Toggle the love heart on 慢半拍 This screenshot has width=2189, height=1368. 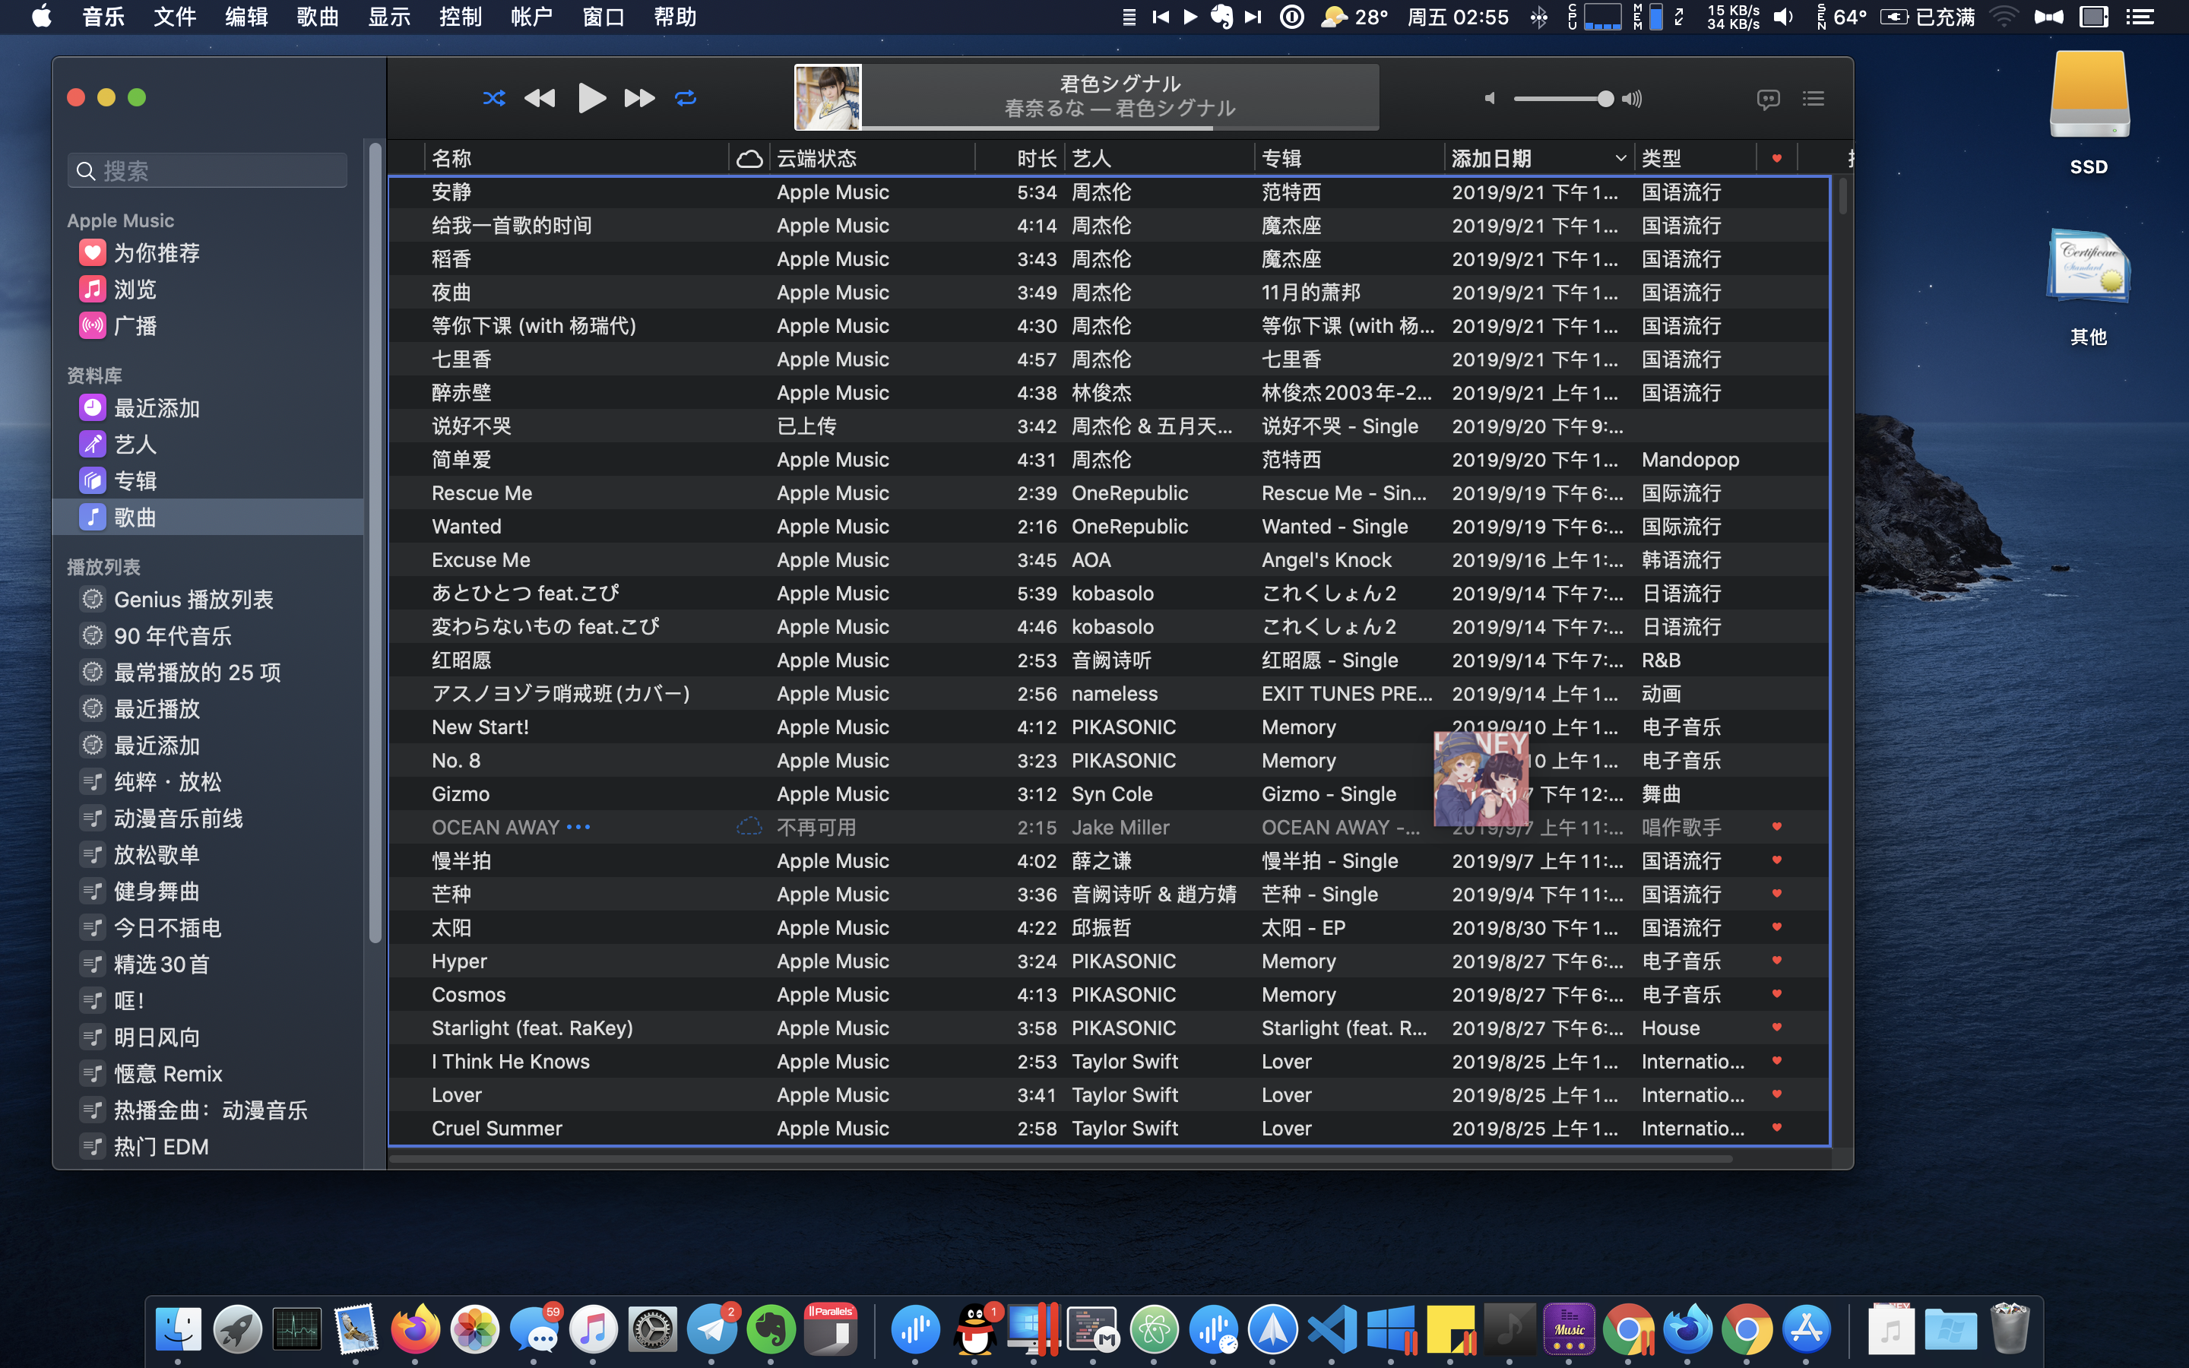point(1776,860)
